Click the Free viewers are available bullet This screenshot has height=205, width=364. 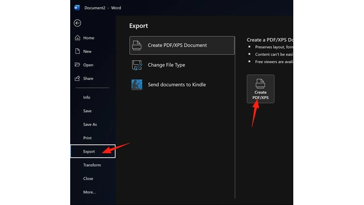274,62
